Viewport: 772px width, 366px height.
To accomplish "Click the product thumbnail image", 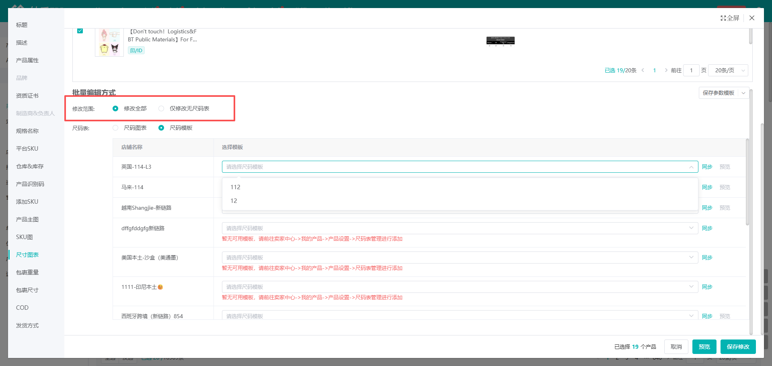I will (109, 43).
